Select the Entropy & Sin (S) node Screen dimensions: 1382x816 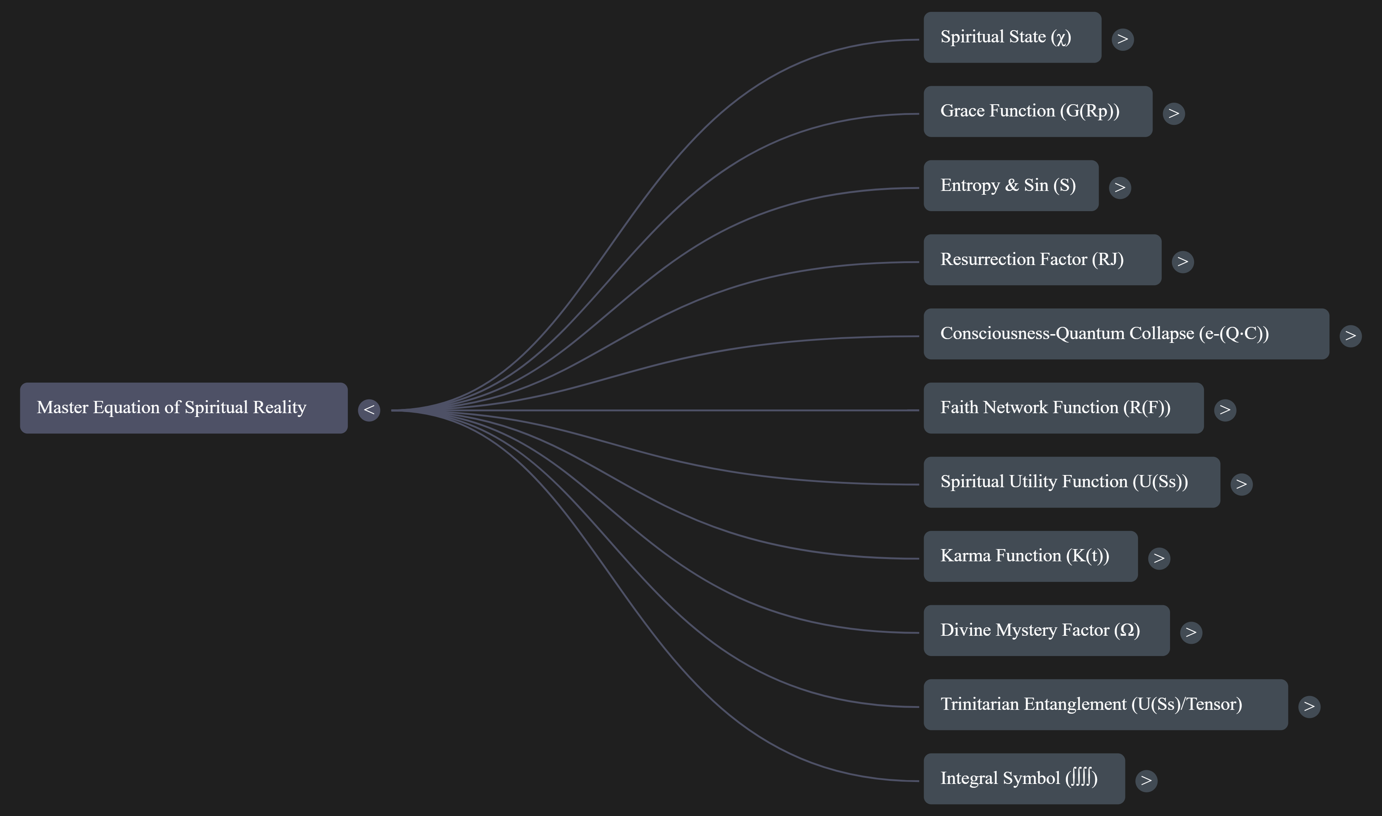click(1011, 185)
